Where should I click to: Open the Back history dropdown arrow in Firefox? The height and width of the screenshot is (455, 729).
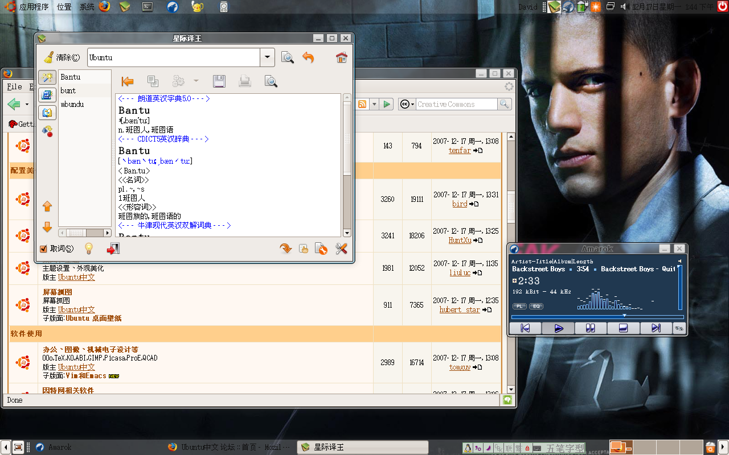tap(27, 105)
